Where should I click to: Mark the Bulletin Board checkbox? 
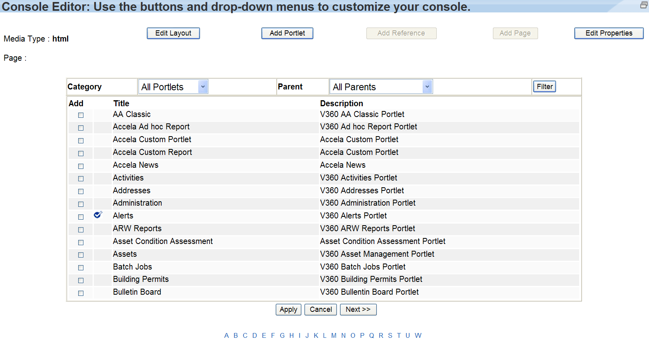coord(81,293)
